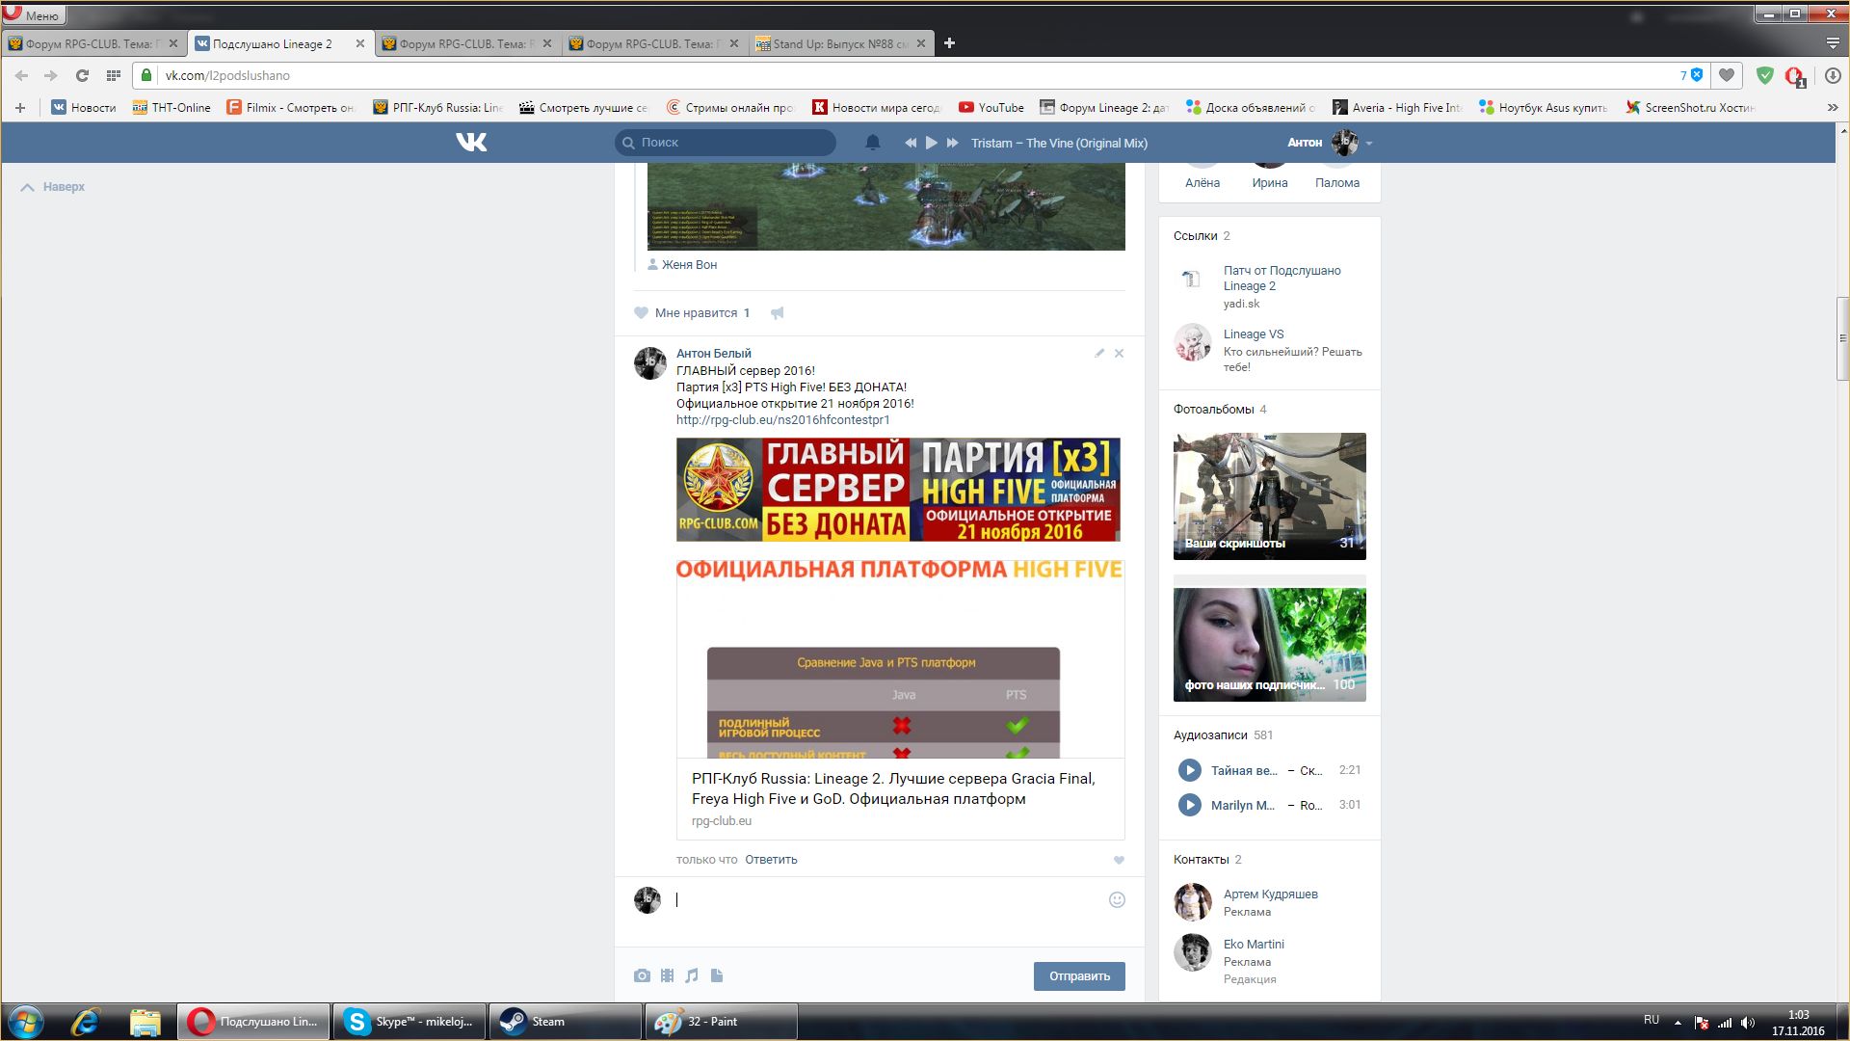Click the VK notifications bell icon
Image resolution: width=1850 pixels, height=1041 pixels.
[873, 143]
